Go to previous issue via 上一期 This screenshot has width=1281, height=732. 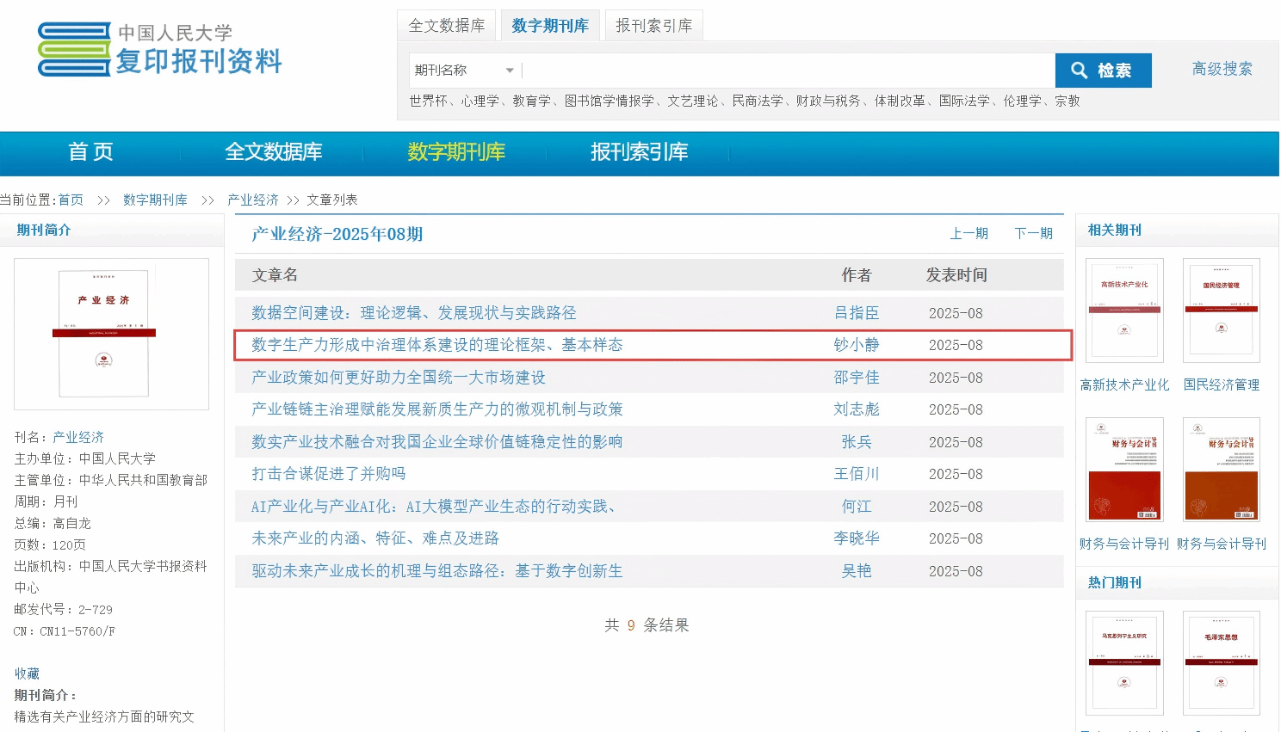(968, 233)
